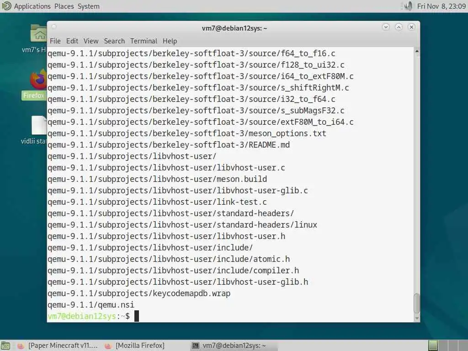Click the s_subMagsF32.c output line
The image size is (468, 351).
pyautogui.click(x=196, y=111)
